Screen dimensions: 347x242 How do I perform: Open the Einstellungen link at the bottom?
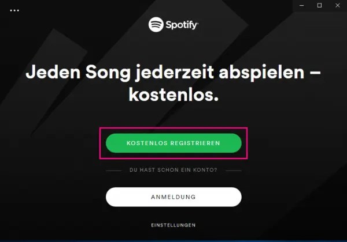pyautogui.click(x=173, y=225)
